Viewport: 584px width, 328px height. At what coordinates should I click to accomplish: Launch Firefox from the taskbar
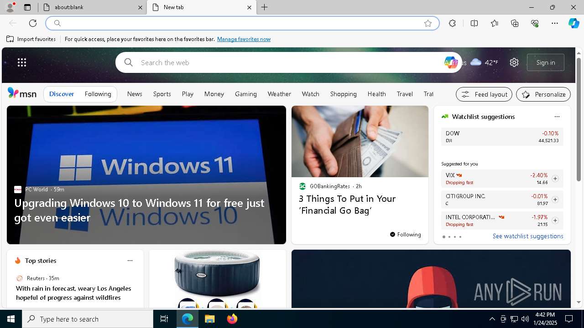pyautogui.click(x=232, y=319)
